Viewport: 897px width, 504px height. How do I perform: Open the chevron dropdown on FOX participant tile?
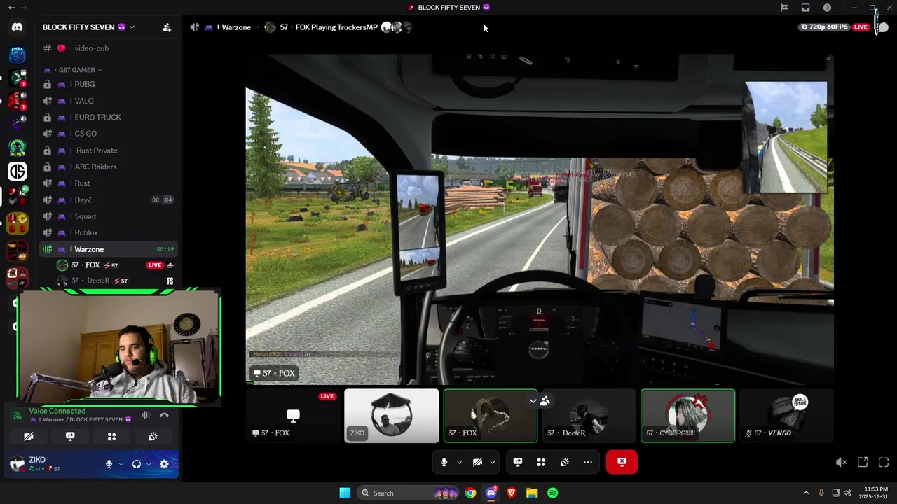click(x=533, y=401)
